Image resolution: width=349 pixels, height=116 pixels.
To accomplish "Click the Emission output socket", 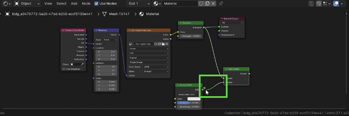I will pos(204,27).
